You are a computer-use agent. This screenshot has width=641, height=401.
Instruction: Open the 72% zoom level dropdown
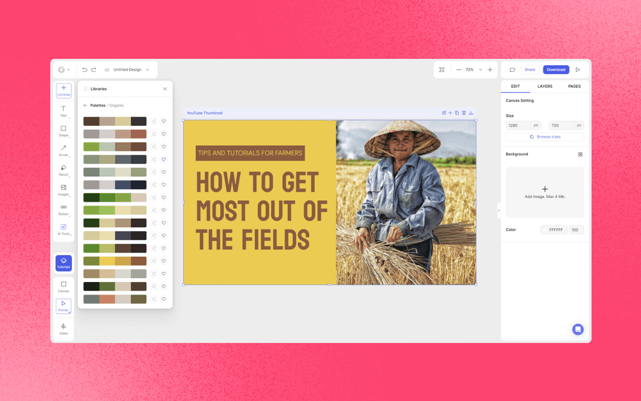480,70
